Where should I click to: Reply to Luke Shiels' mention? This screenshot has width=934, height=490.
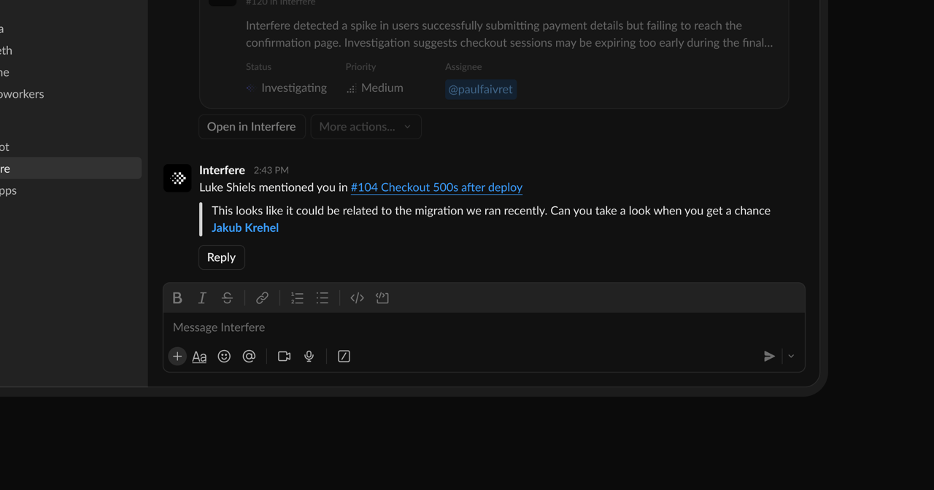(221, 257)
